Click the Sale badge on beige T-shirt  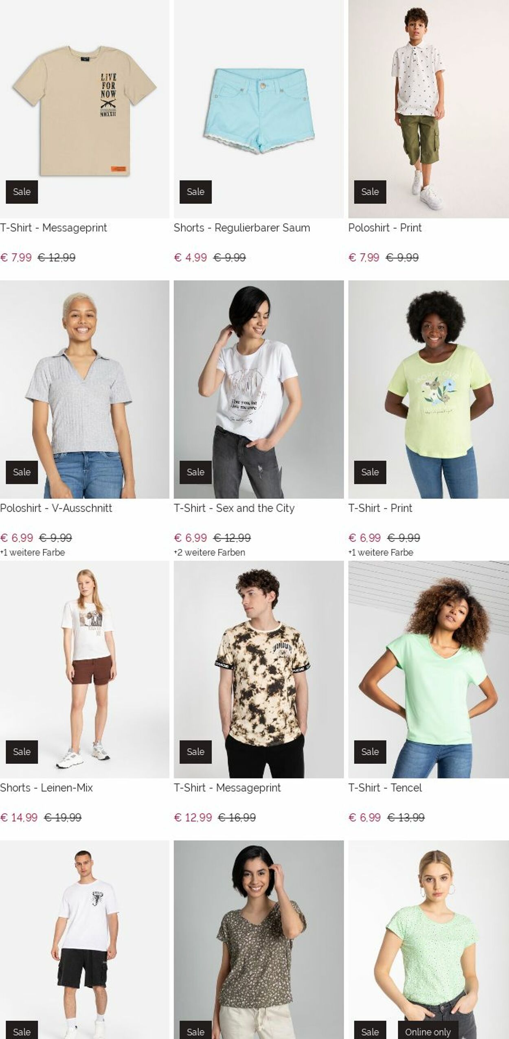click(22, 192)
